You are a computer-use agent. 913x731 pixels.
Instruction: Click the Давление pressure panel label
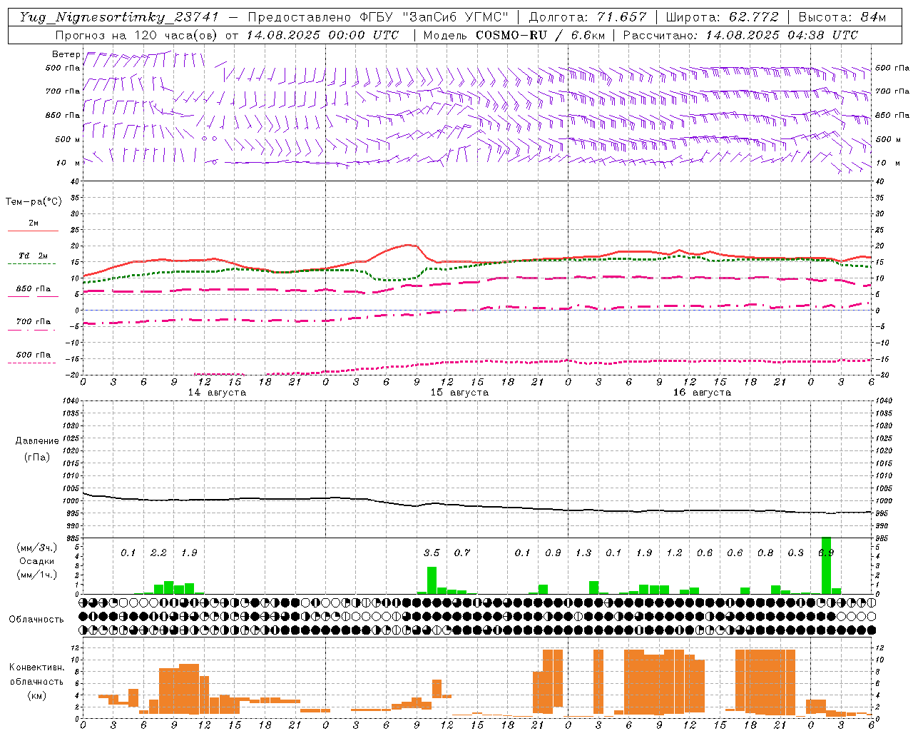(x=37, y=441)
